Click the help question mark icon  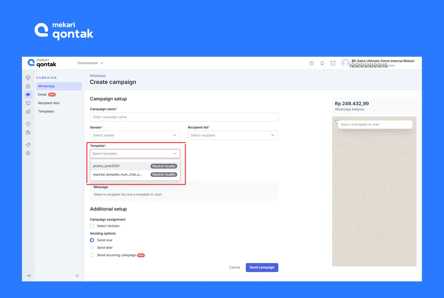(x=311, y=63)
